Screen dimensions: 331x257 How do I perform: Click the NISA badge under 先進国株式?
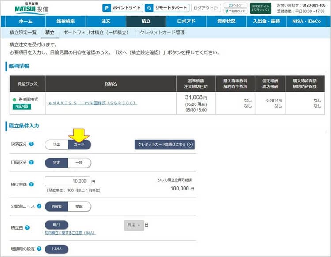coord(22,107)
